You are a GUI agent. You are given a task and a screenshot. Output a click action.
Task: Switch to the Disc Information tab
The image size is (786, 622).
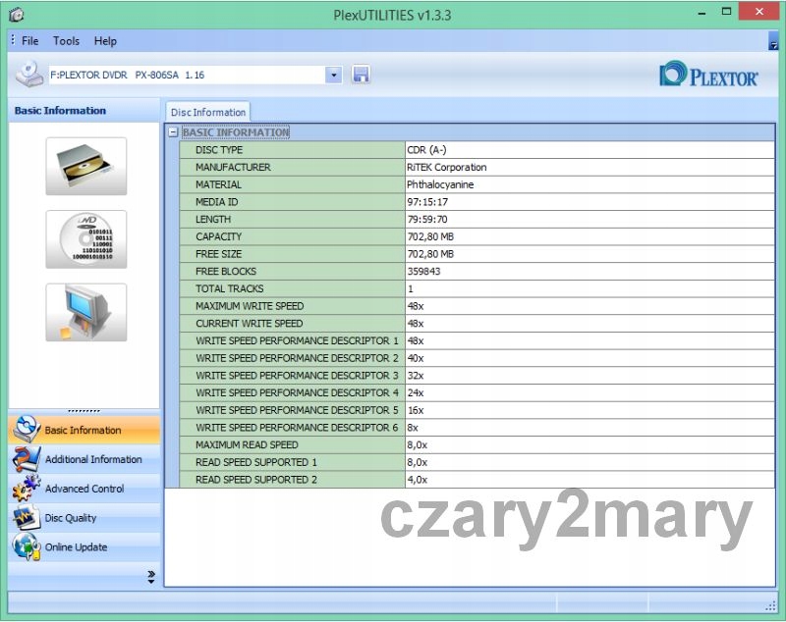pos(208,113)
